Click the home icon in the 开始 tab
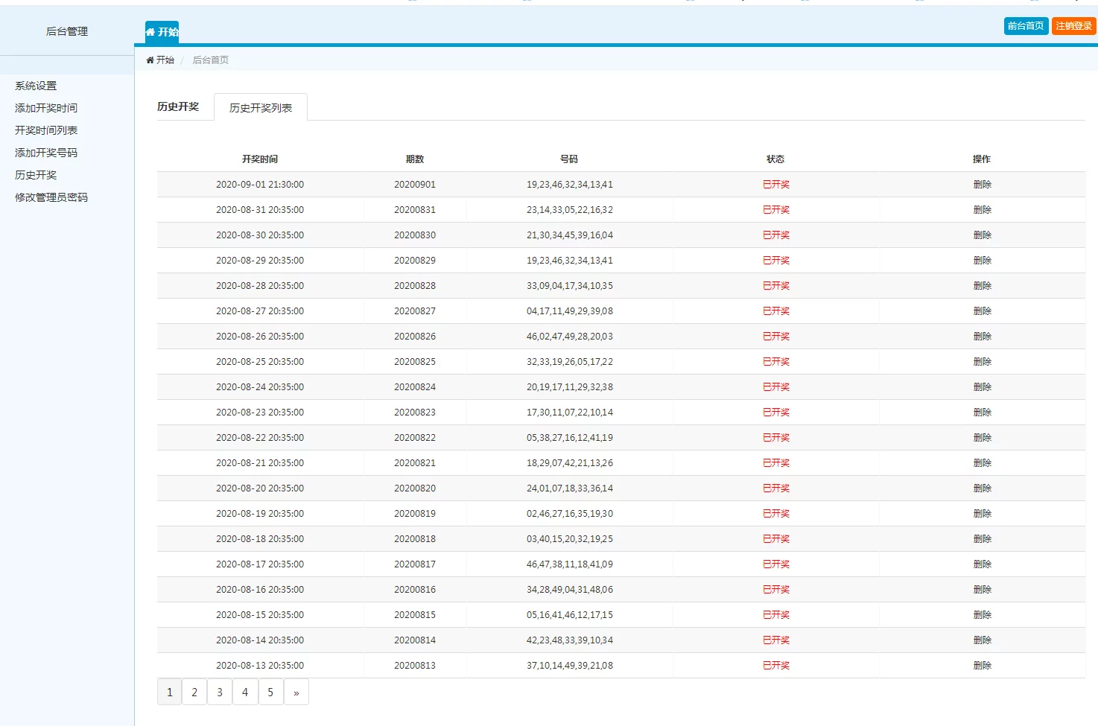The image size is (1098, 726). point(150,32)
